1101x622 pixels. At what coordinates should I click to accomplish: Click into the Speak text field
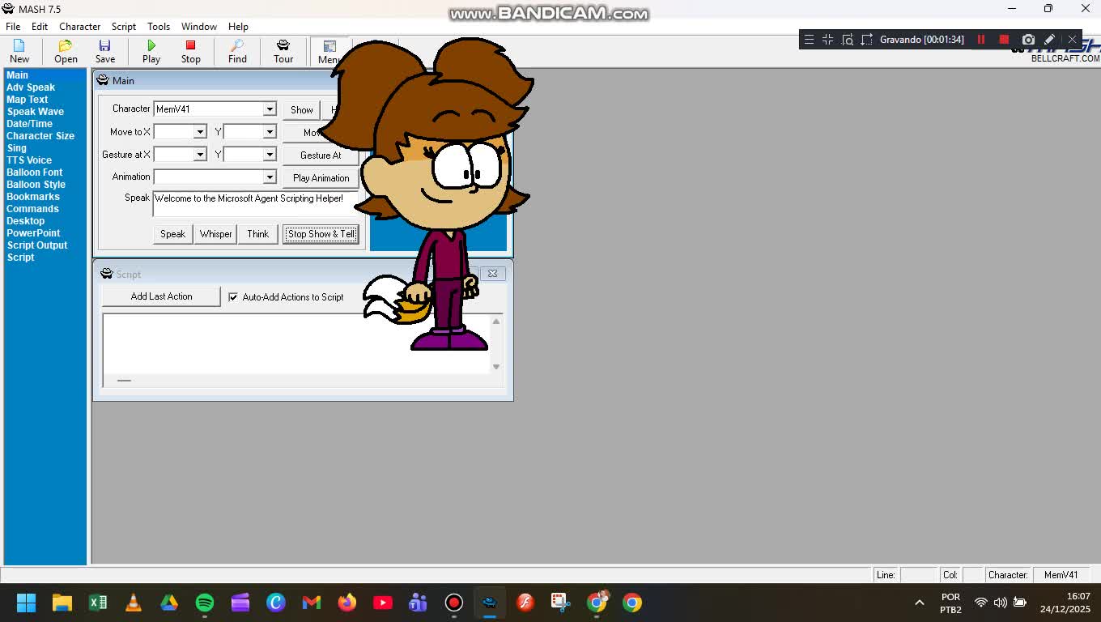tap(255, 204)
